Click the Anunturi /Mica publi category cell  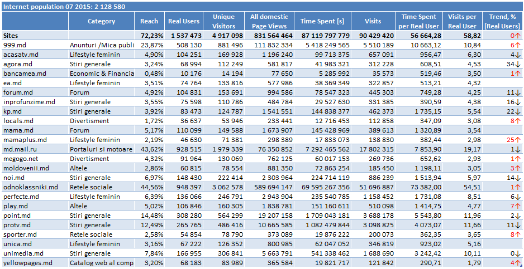tap(102, 45)
